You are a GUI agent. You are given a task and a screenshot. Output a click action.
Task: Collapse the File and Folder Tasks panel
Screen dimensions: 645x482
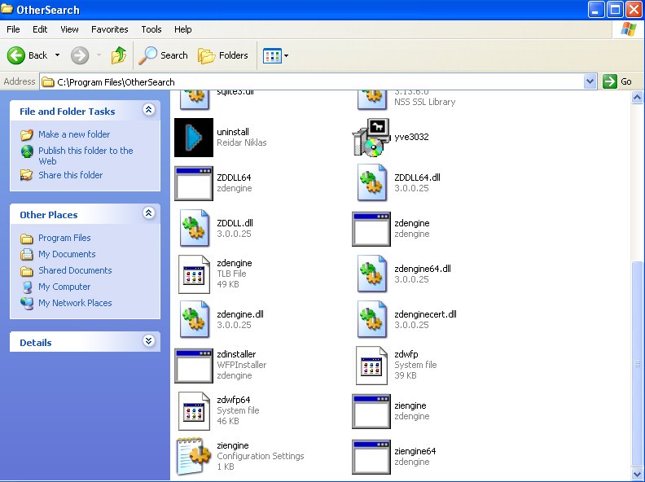tap(148, 110)
